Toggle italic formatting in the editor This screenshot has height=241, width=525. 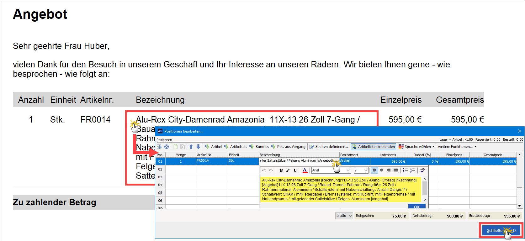(x=288, y=170)
